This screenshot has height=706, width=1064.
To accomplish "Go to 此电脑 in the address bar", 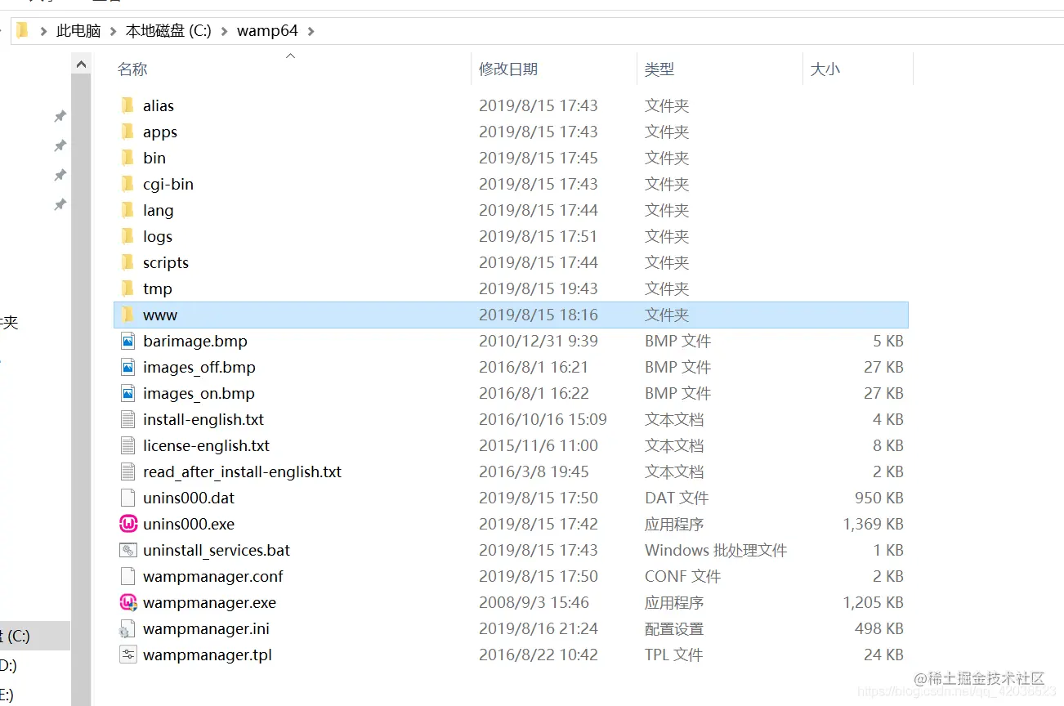I will click(78, 31).
